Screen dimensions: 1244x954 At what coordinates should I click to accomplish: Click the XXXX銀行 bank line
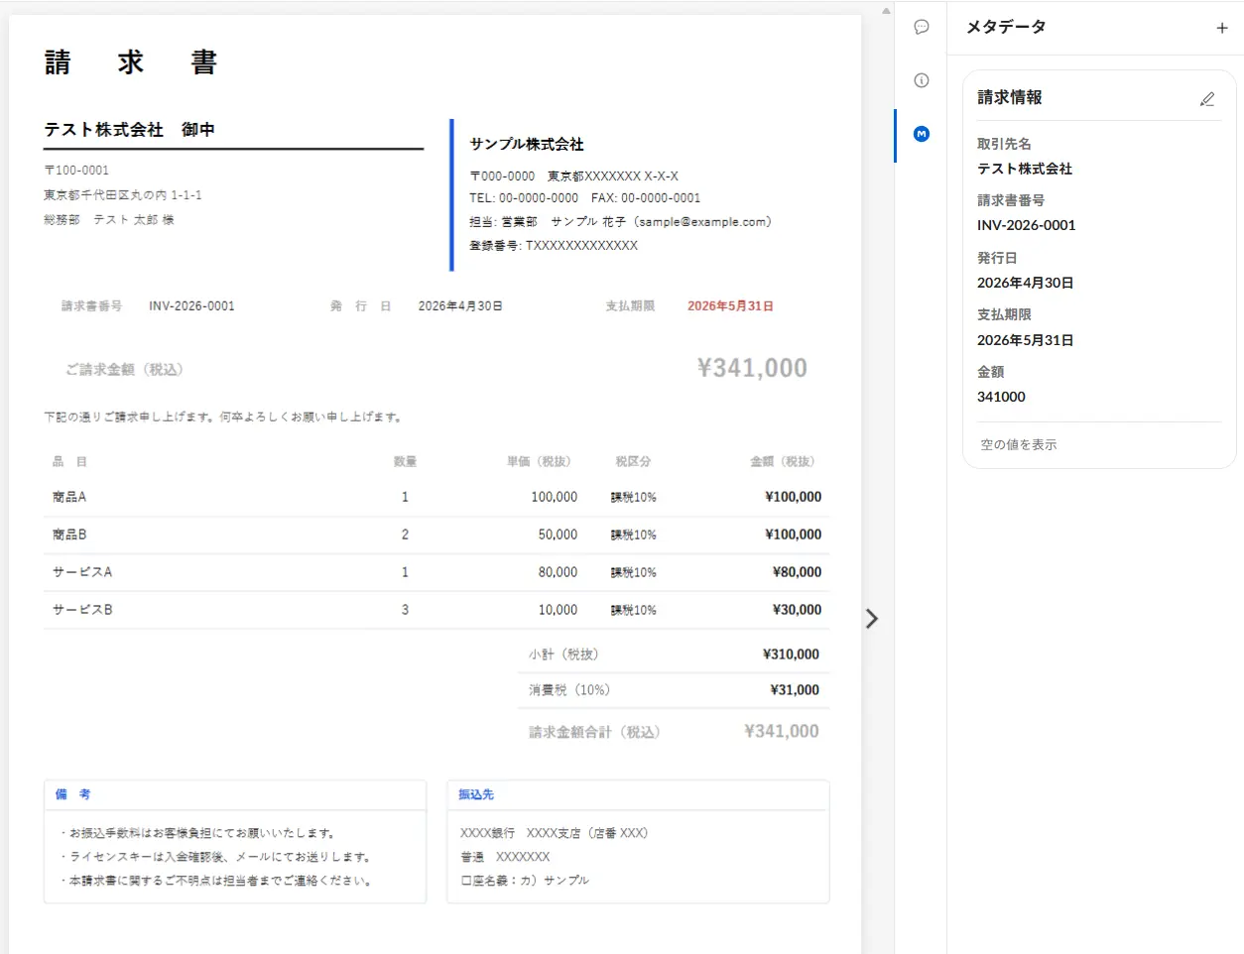pyautogui.click(x=554, y=833)
